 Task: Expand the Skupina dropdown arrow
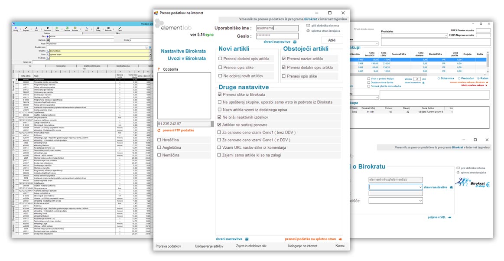[150, 51]
